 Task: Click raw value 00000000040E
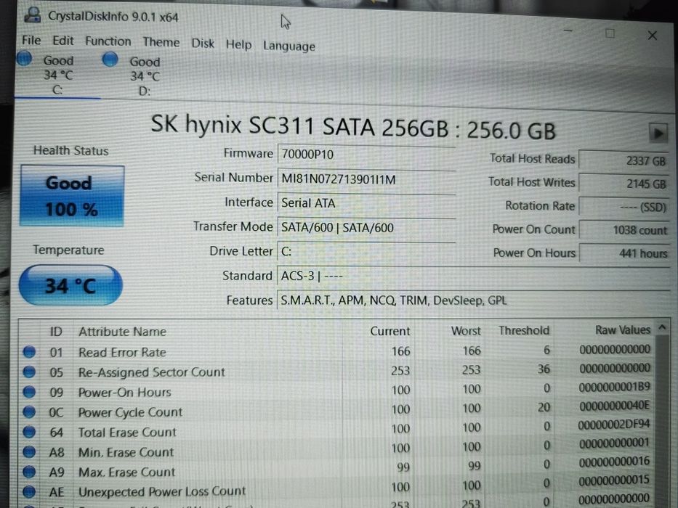click(x=614, y=406)
